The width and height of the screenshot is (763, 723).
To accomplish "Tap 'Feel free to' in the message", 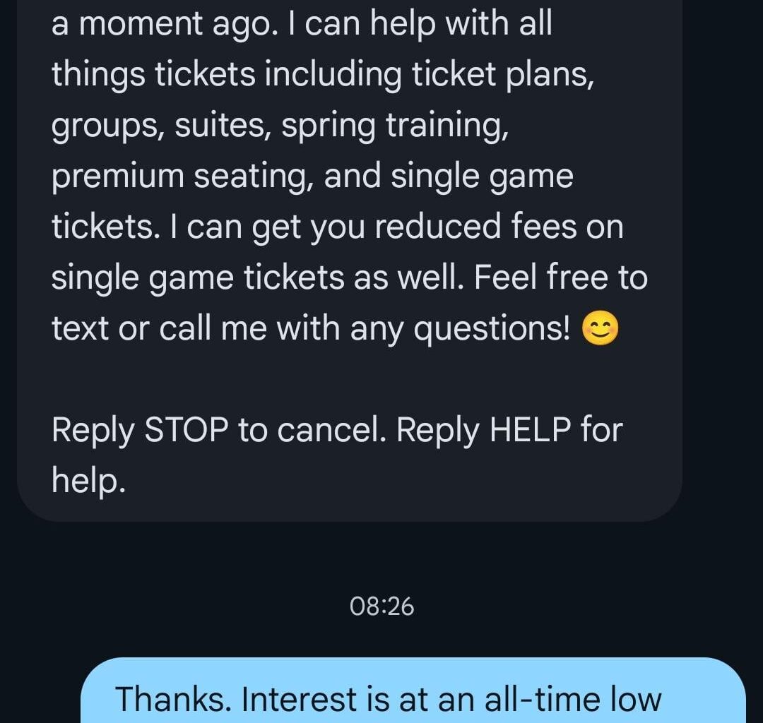I will pyautogui.click(x=561, y=277).
